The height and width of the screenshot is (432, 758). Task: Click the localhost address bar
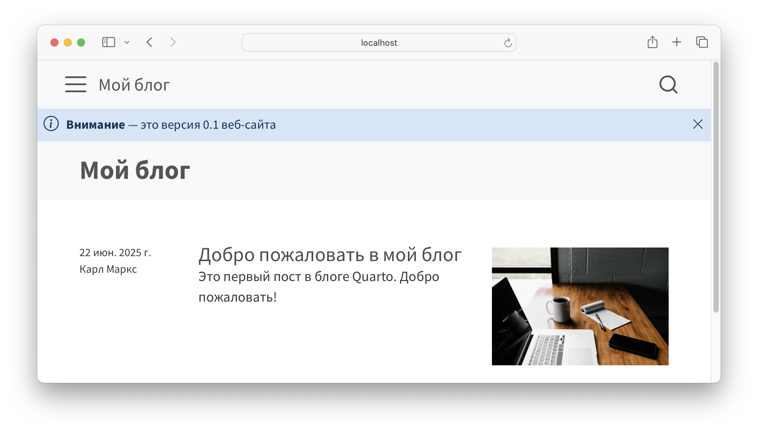tap(378, 43)
